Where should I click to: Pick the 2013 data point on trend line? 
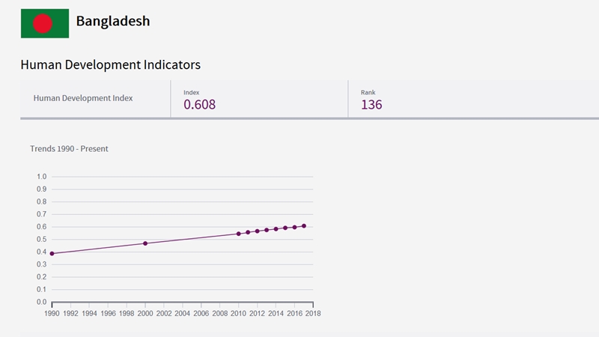click(x=267, y=230)
